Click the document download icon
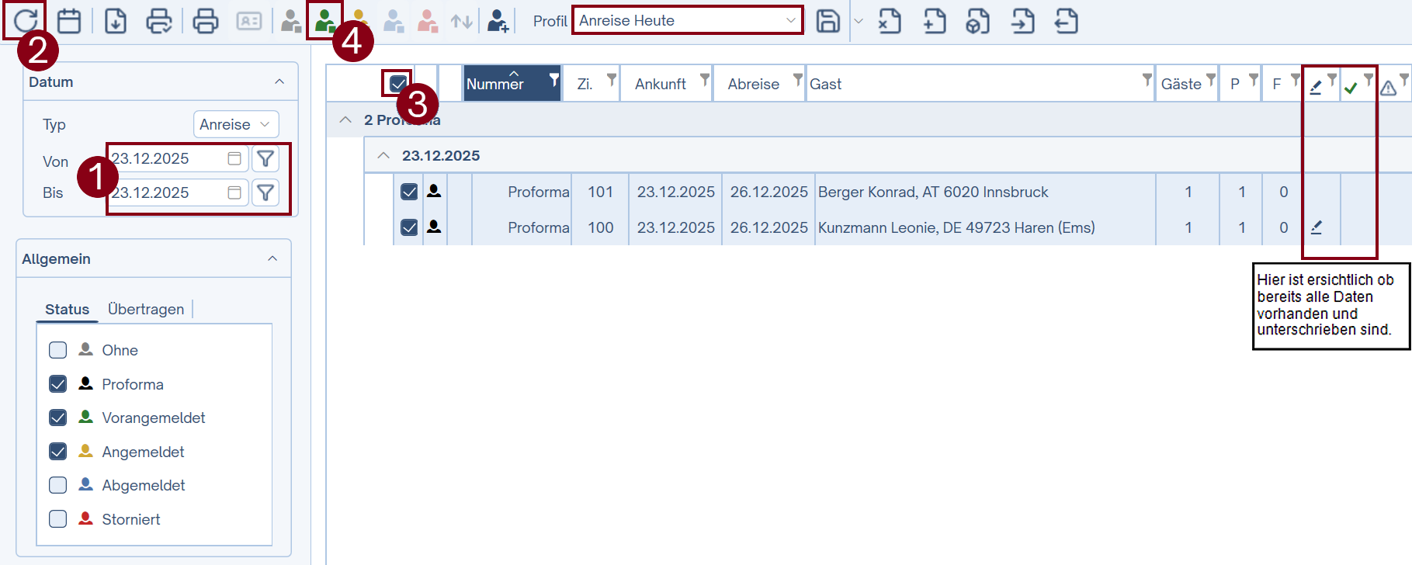The height and width of the screenshot is (565, 1412). [116, 21]
